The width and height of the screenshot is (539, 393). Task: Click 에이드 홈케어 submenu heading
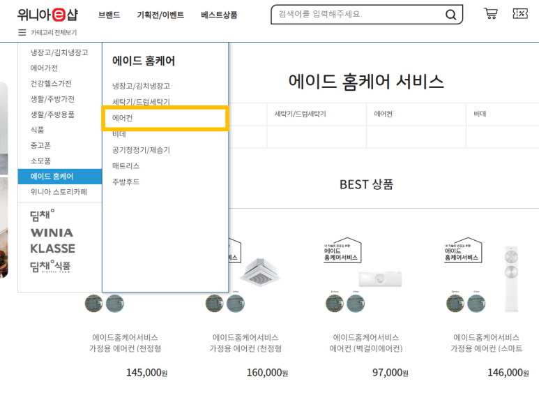(x=144, y=61)
